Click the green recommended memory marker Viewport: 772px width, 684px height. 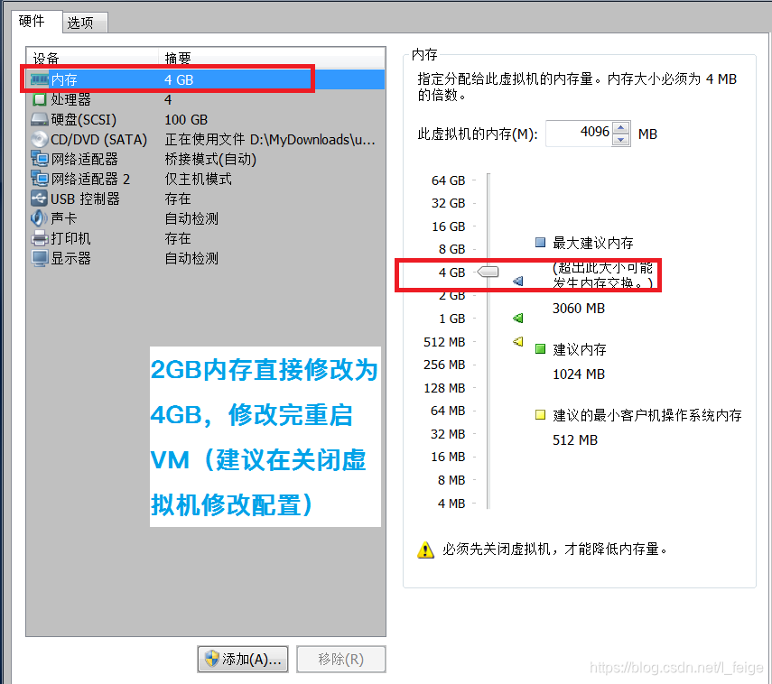517,318
